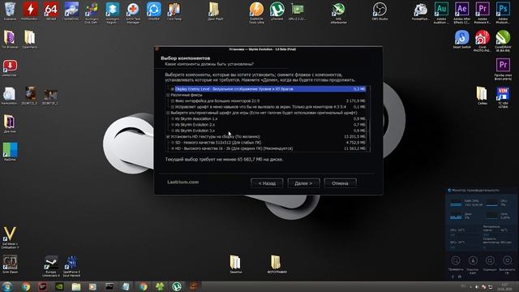Click the component list vertical scrollbar

coord(368,118)
